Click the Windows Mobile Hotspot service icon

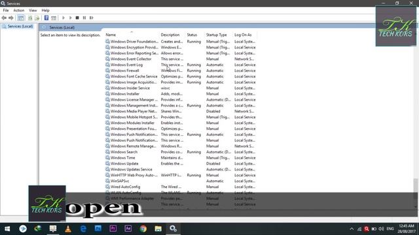[x=107, y=117]
